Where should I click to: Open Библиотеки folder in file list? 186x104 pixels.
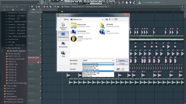point(80,25)
